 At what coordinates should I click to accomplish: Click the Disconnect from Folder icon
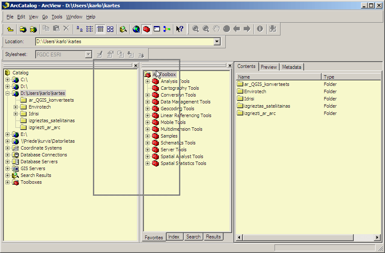(x=33, y=29)
